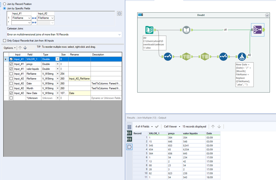The image size is (276, 180).
Task: Select the first Text To Columns tool
Action: pos(186,57)
